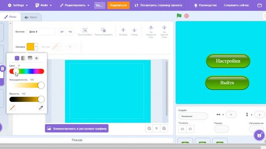
Task: Switch to the Звуки tab
Action: [31, 17]
